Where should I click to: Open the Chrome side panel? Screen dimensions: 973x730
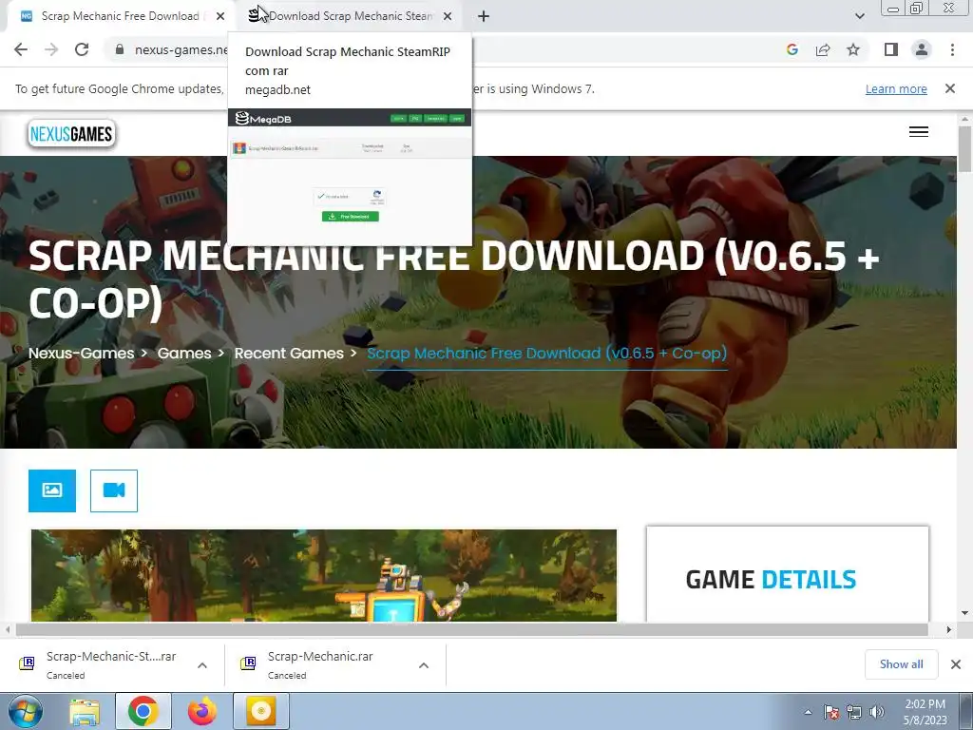point(891,49)
